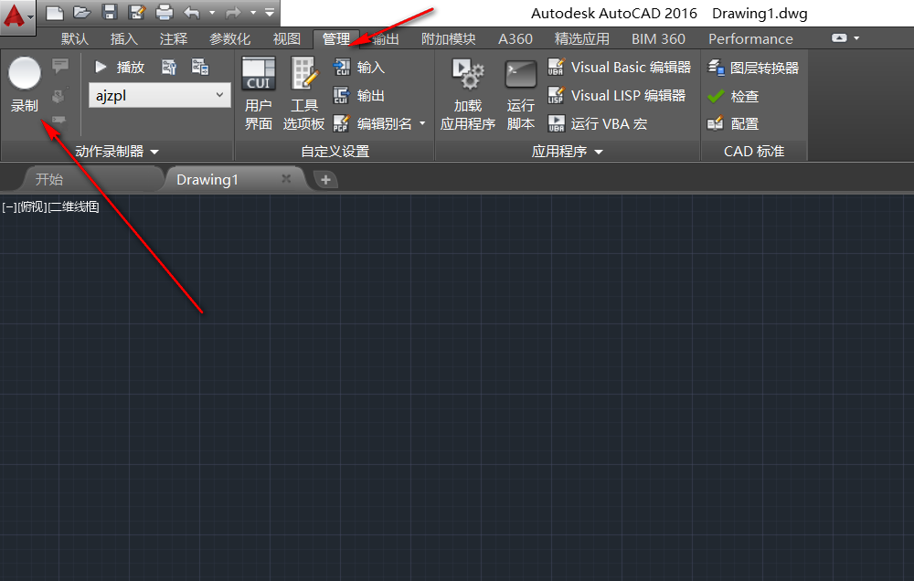Open the customize quick access toolbar menu

coord(270,12)
